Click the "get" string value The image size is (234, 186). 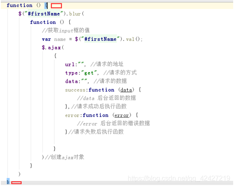89,73
